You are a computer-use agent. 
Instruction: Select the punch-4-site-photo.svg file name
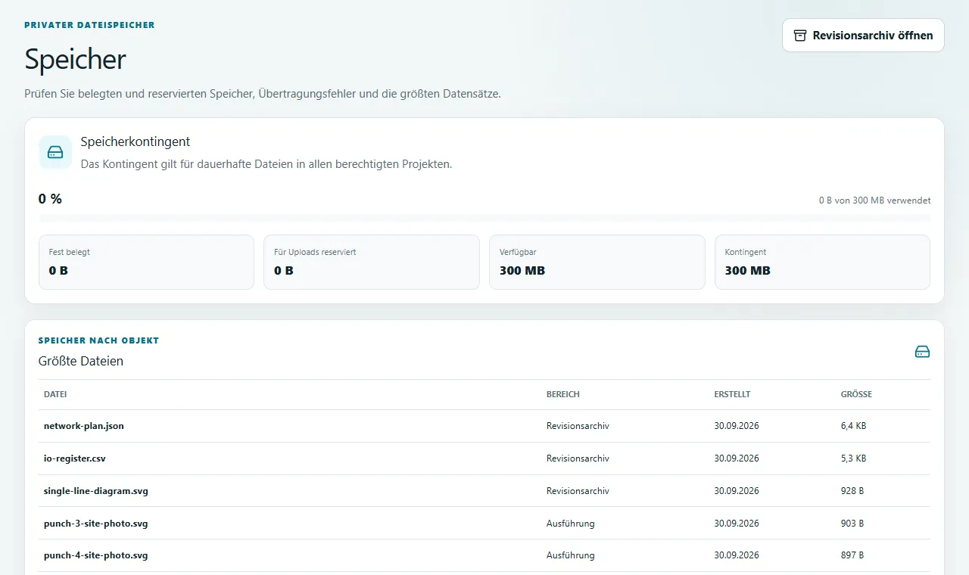96,555
